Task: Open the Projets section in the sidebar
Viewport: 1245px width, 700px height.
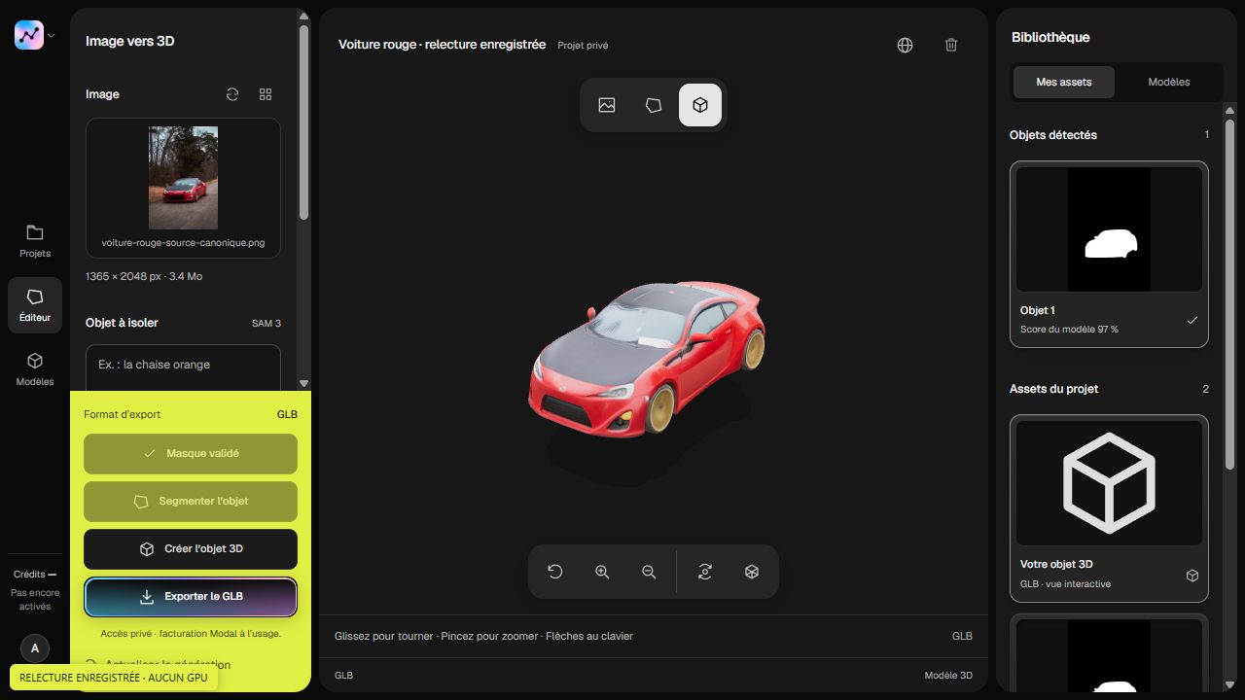Action: coord(35,241)
